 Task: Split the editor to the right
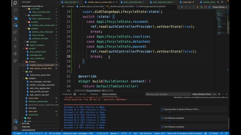(x=222, y=2)
